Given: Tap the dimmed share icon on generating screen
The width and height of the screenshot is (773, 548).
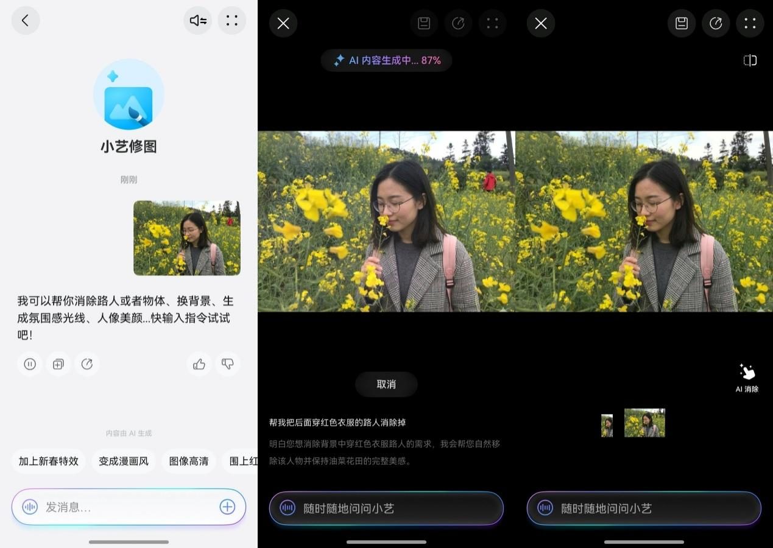Looking at the screenshot, I should click(458, 23).
